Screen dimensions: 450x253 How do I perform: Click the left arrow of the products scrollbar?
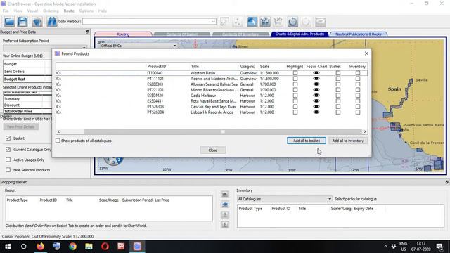(x=58, y=131)
